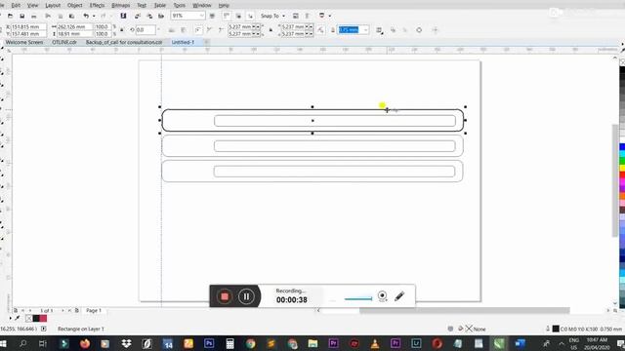625x351 pixels.
Task: Open VLC player from the taskbar
Action: pos(375,343)
